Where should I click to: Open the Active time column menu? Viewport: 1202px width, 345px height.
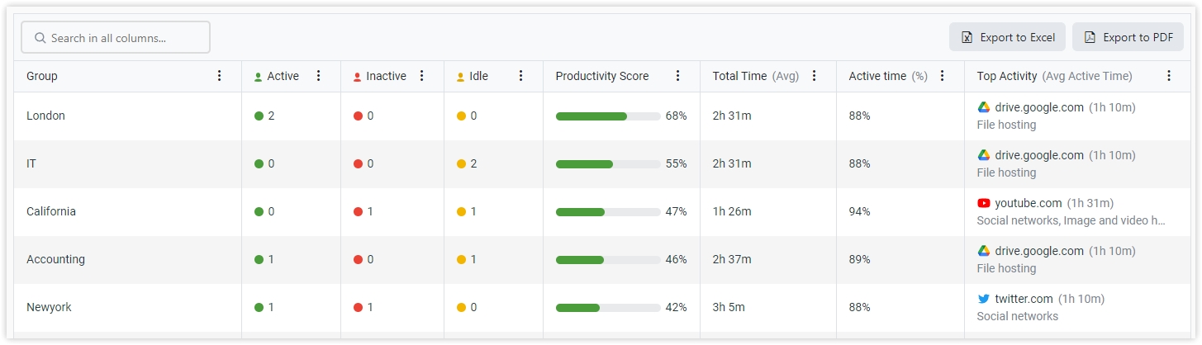coord(942,76)
